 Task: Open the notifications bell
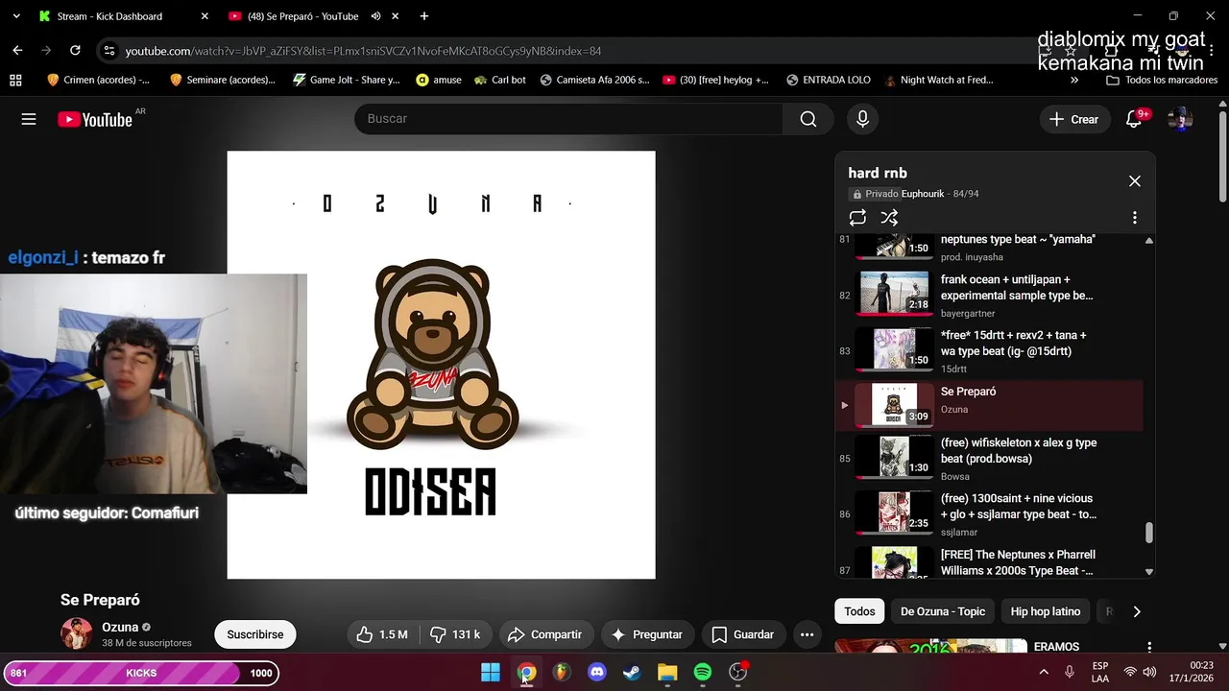point(1134,119)
